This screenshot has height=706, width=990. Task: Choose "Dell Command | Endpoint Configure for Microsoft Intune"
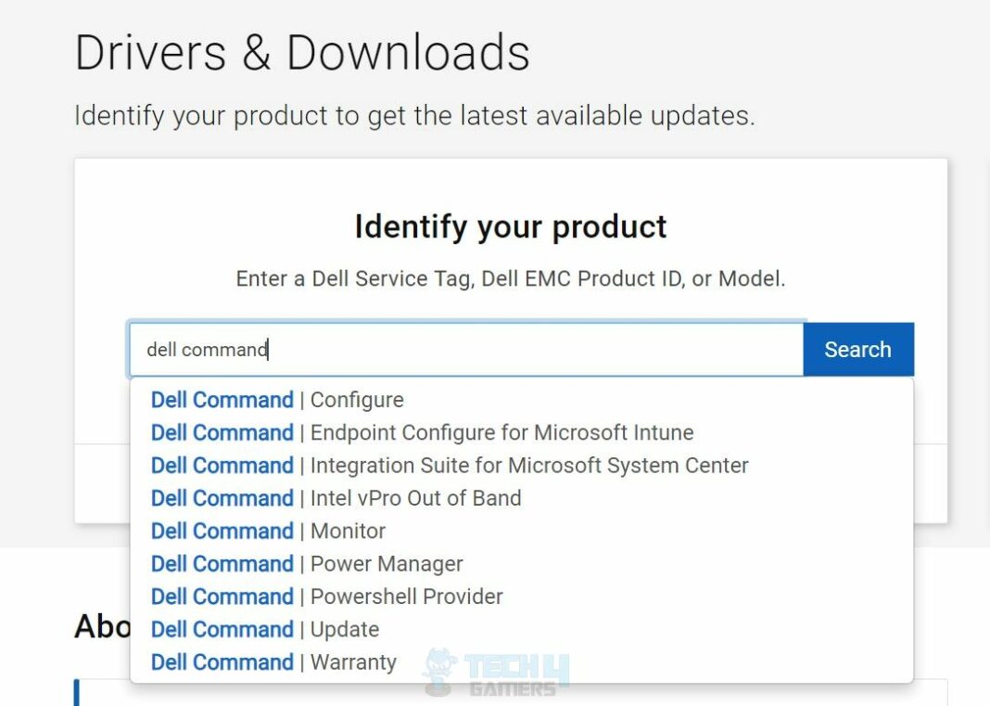pyautogui.click(x=422, y=432)
